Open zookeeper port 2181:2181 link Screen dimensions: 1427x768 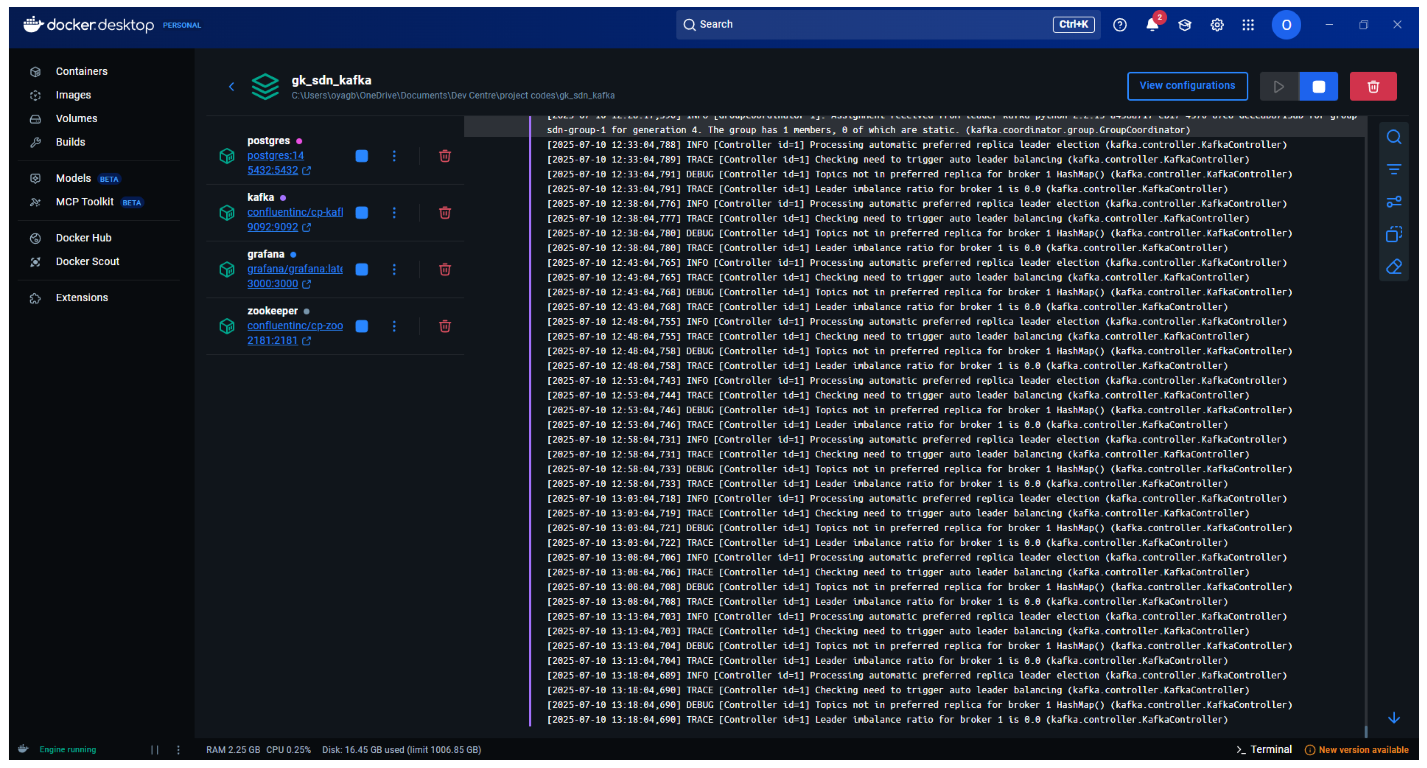point(279,341)
